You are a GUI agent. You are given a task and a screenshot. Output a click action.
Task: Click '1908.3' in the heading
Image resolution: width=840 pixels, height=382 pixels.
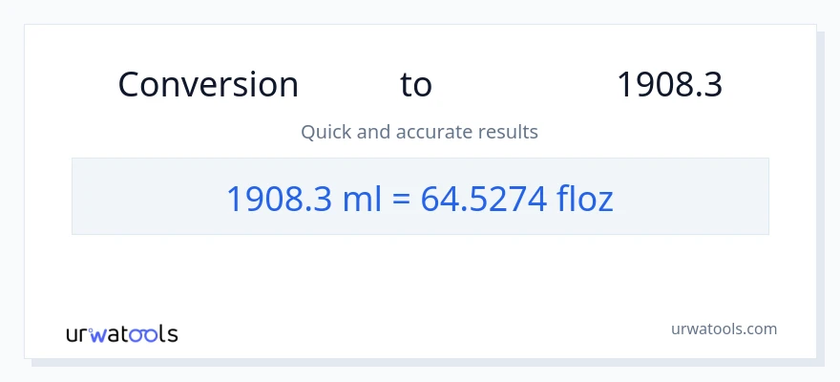[x=669, y=85]
